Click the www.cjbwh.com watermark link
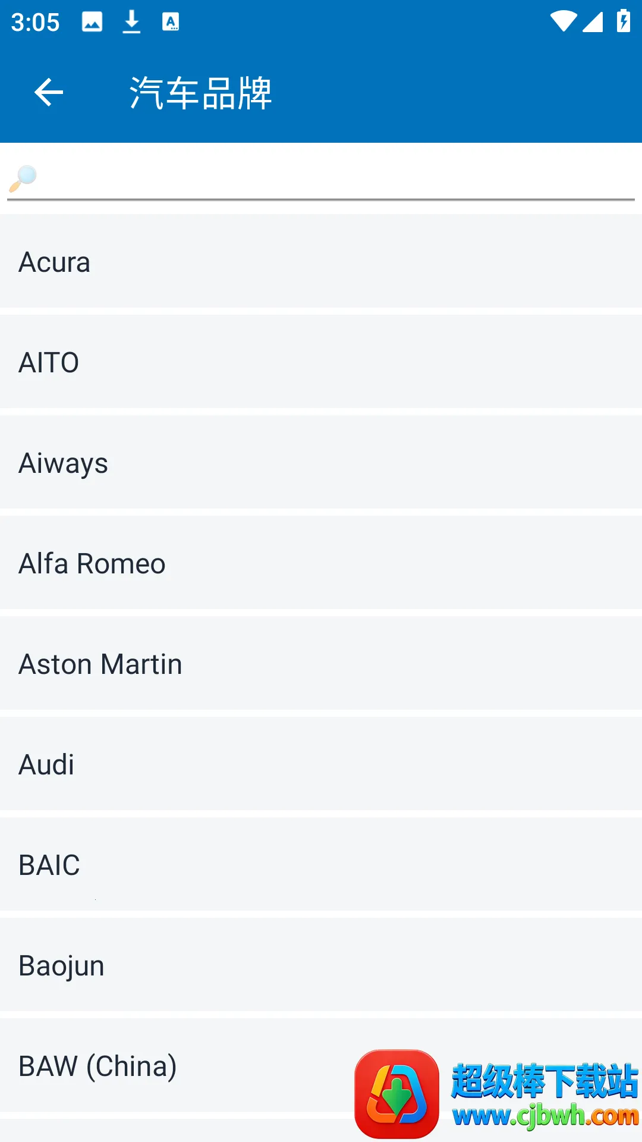642x1142 pixels. click(545, 1116)
